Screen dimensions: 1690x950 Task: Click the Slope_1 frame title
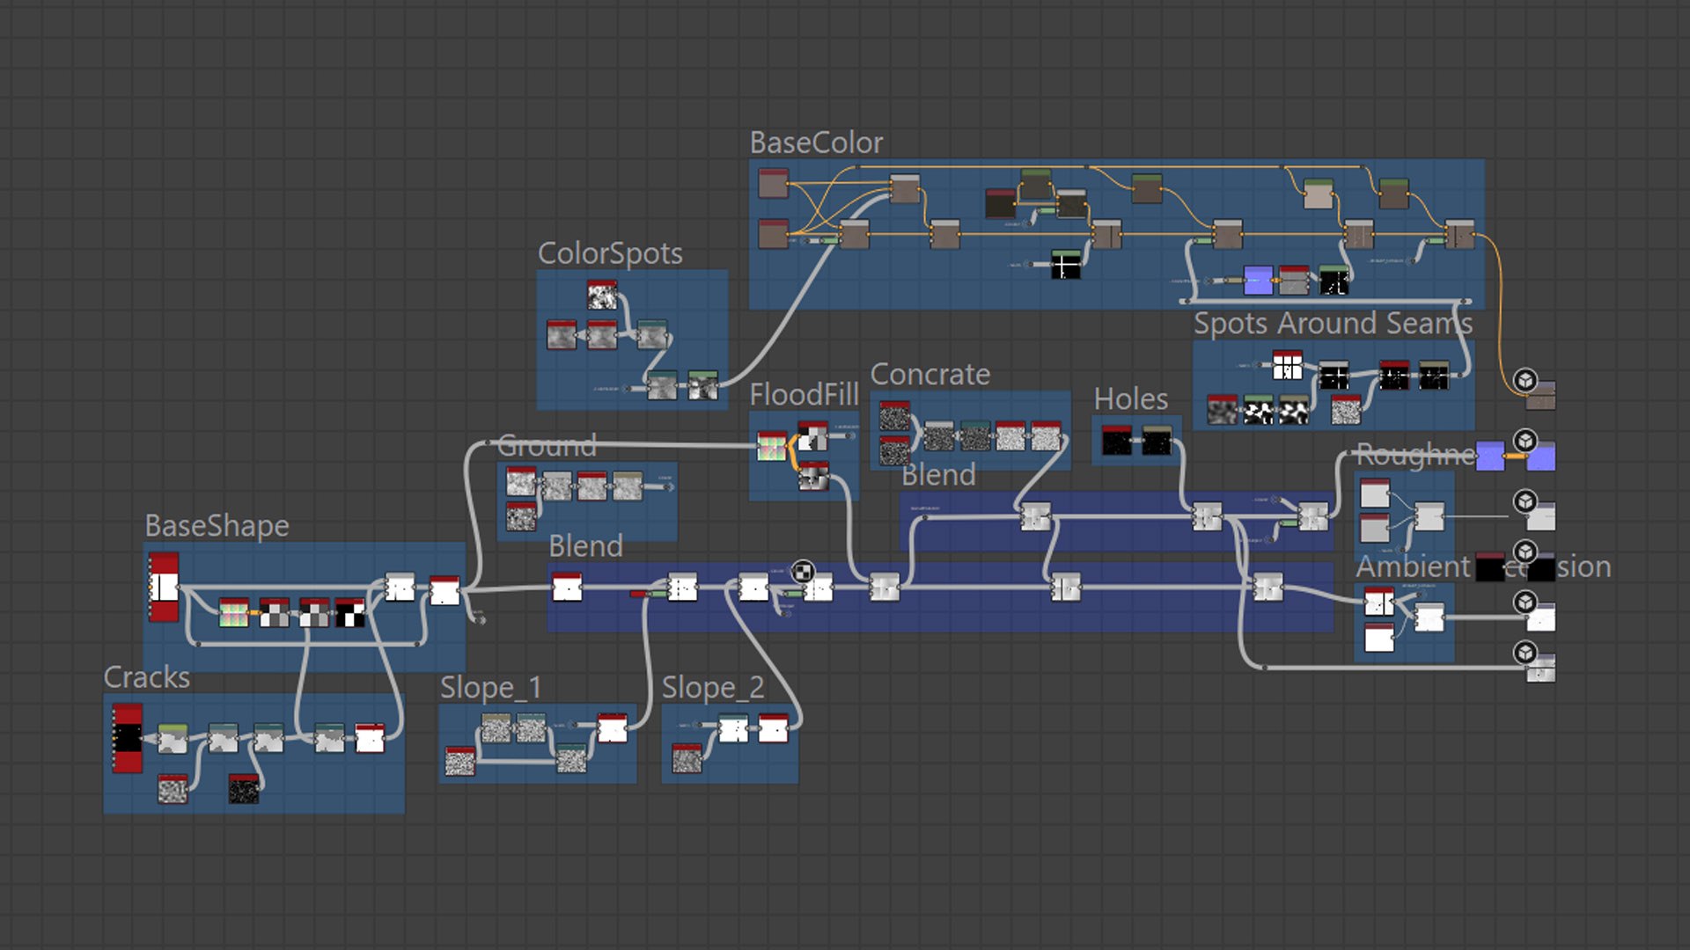[x=491, y=687]
